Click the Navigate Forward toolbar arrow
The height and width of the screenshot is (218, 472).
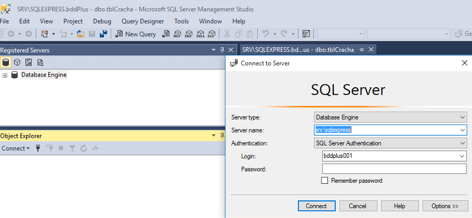28,34
